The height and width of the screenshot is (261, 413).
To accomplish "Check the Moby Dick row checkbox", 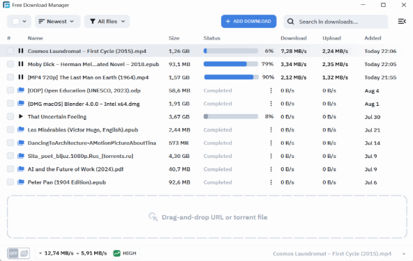I will (x=10, y=64).
